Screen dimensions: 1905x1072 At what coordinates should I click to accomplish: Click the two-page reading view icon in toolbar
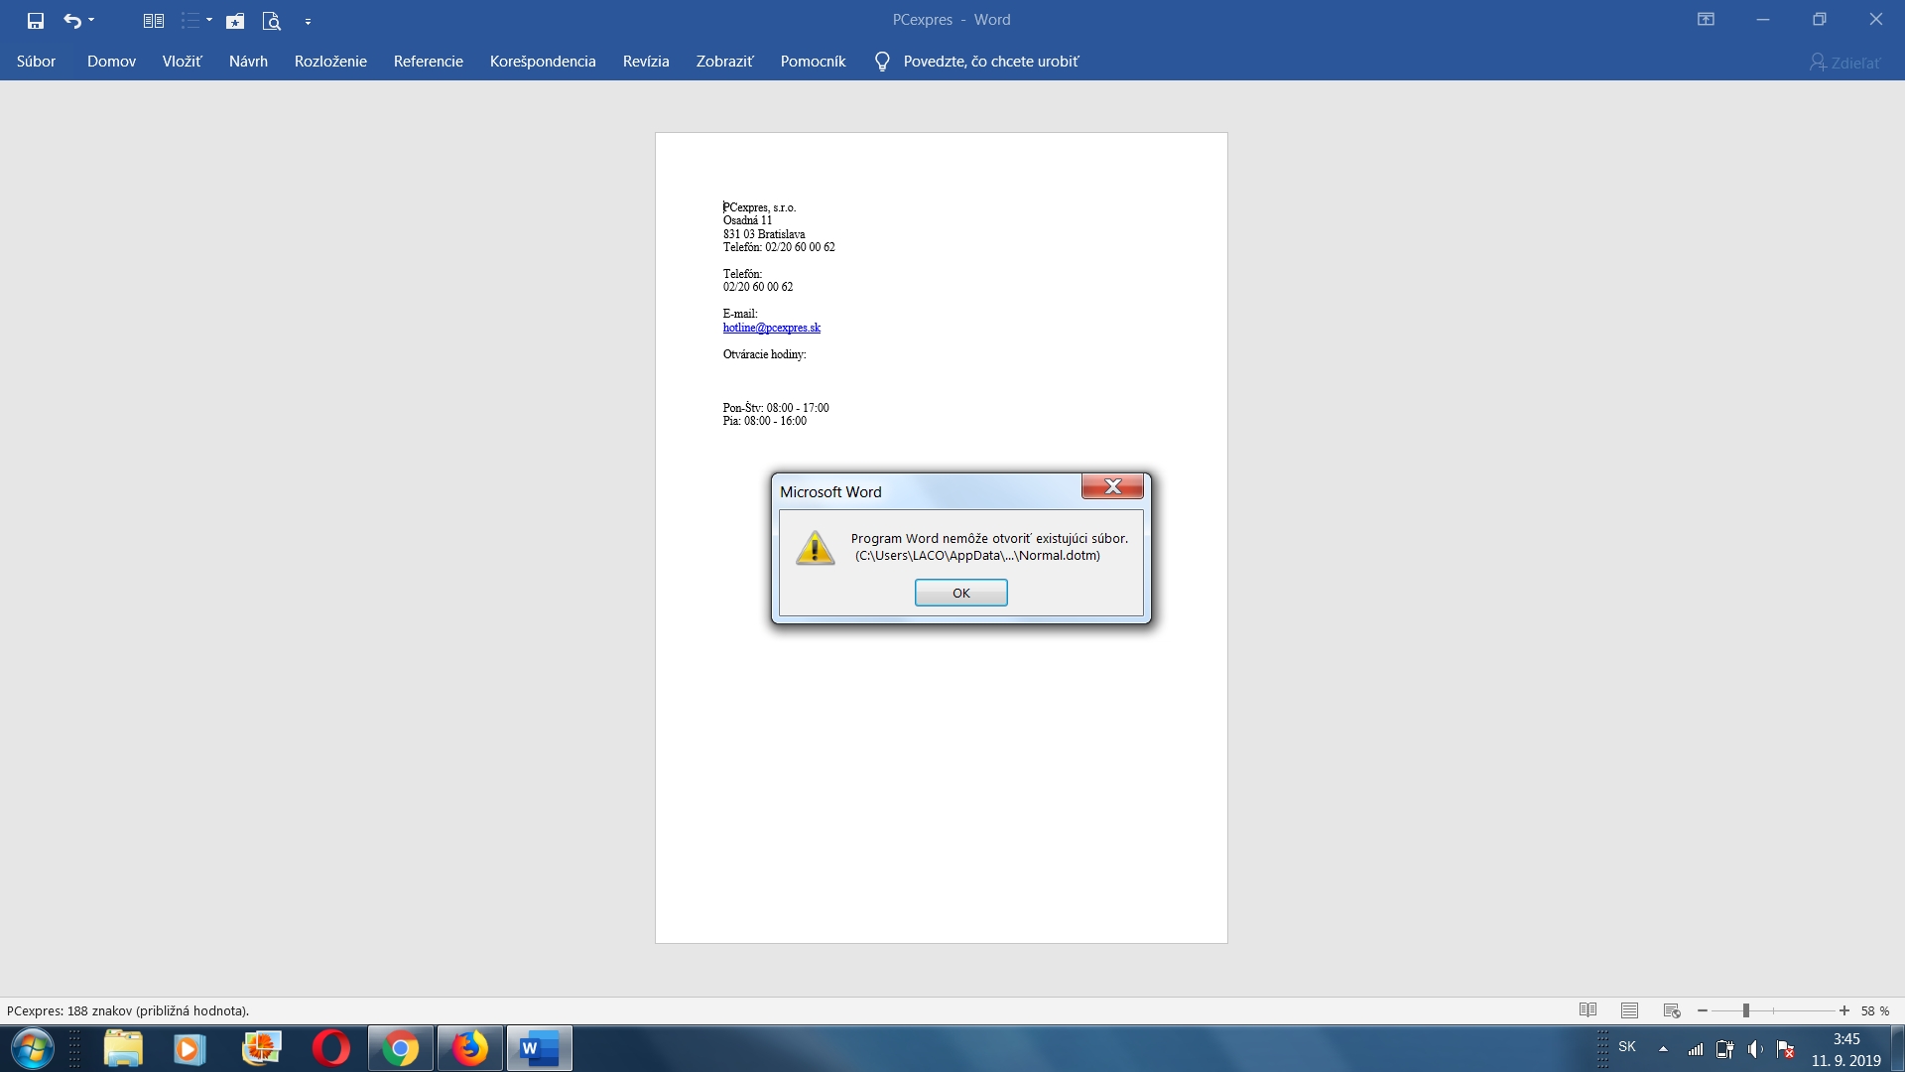point(153,20)
